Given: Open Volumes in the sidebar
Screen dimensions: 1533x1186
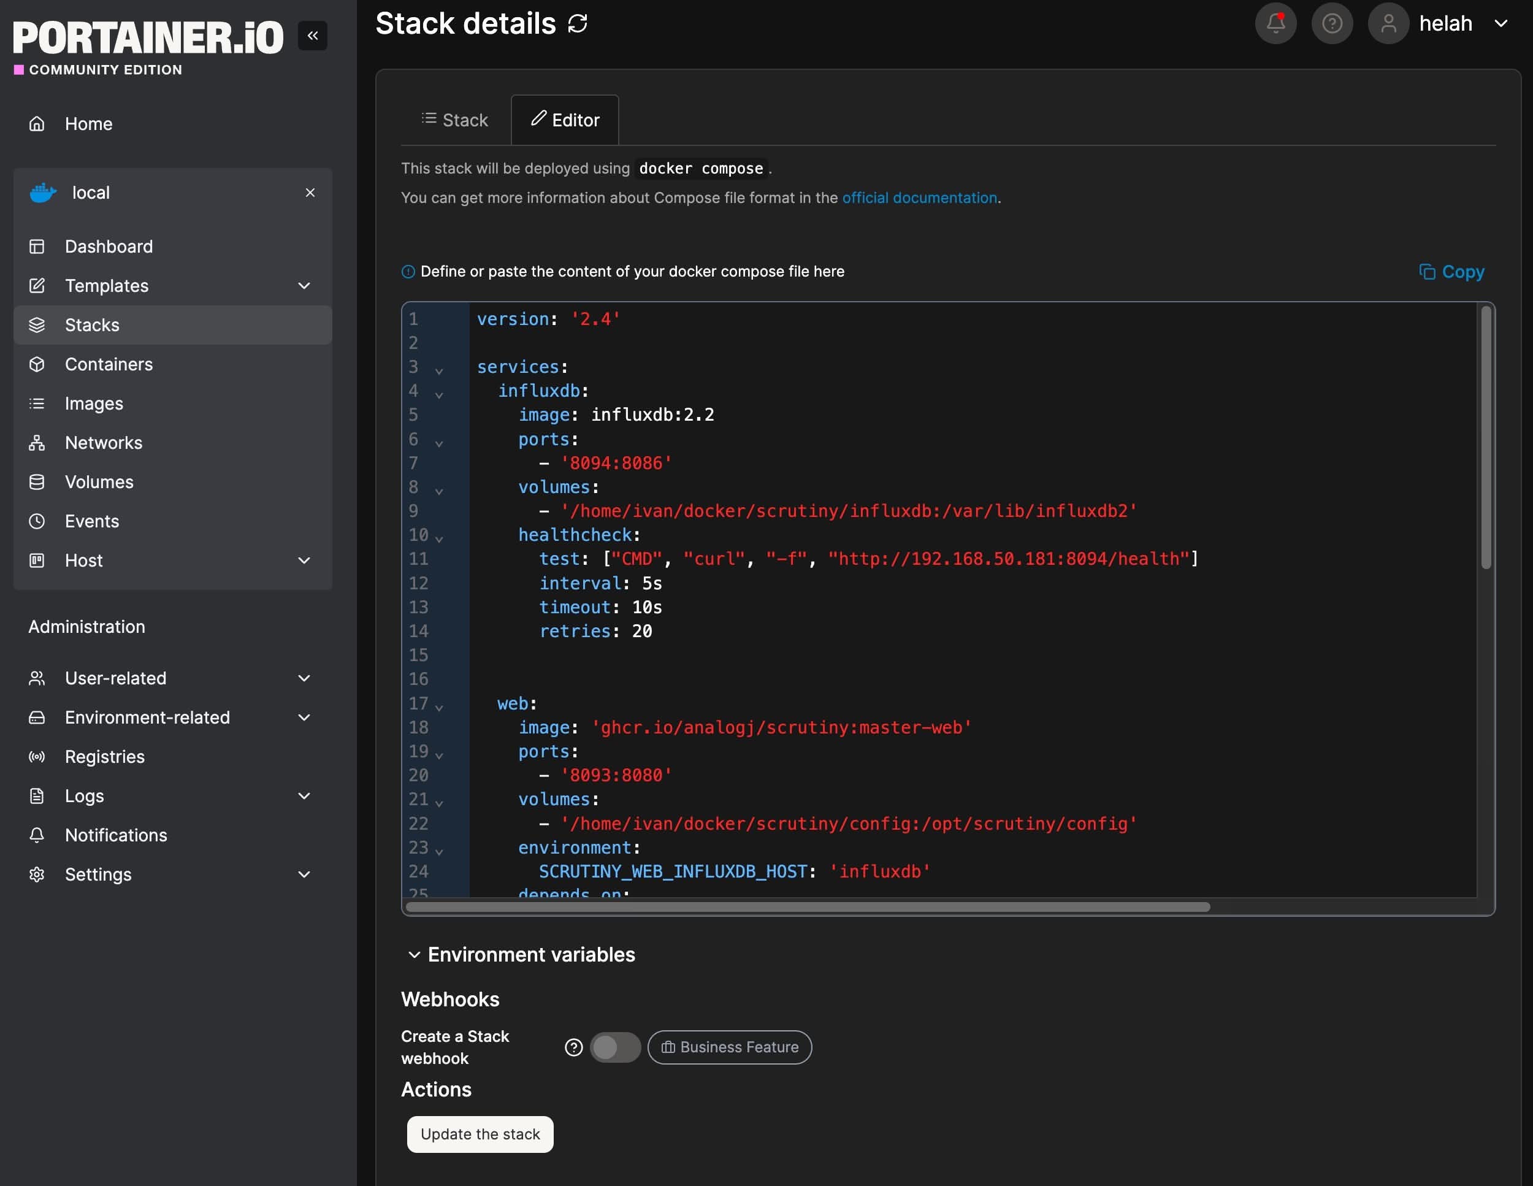Looking at the screenshot, I should (x=99, y=482).
